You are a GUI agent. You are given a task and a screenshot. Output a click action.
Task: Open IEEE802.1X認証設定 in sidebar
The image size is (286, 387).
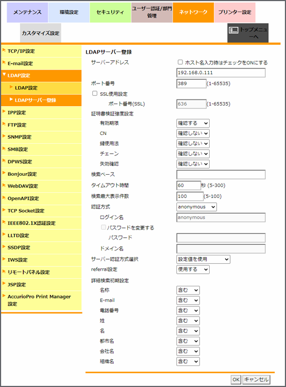(x=41, y=223)
